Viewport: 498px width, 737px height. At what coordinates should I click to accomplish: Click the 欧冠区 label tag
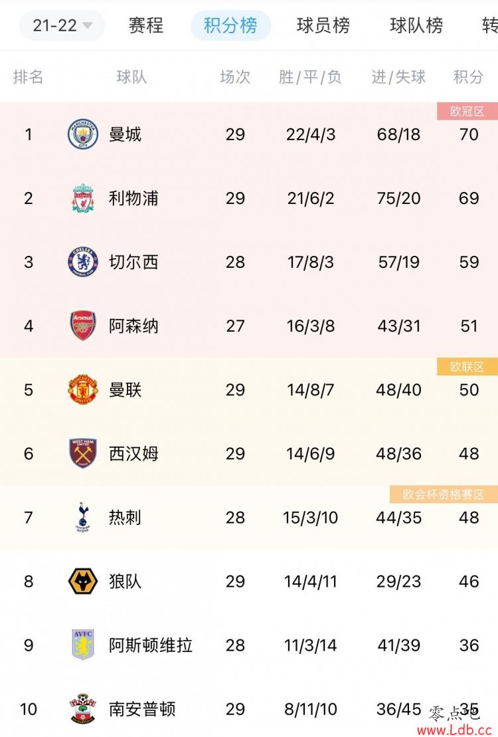click(467, 112)
